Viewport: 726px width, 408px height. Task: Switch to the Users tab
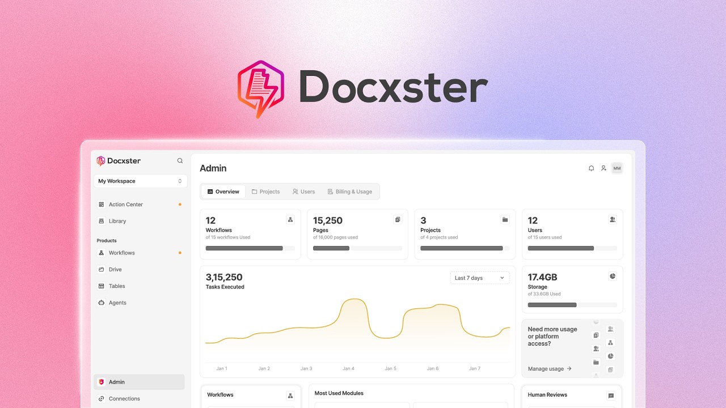303,192
